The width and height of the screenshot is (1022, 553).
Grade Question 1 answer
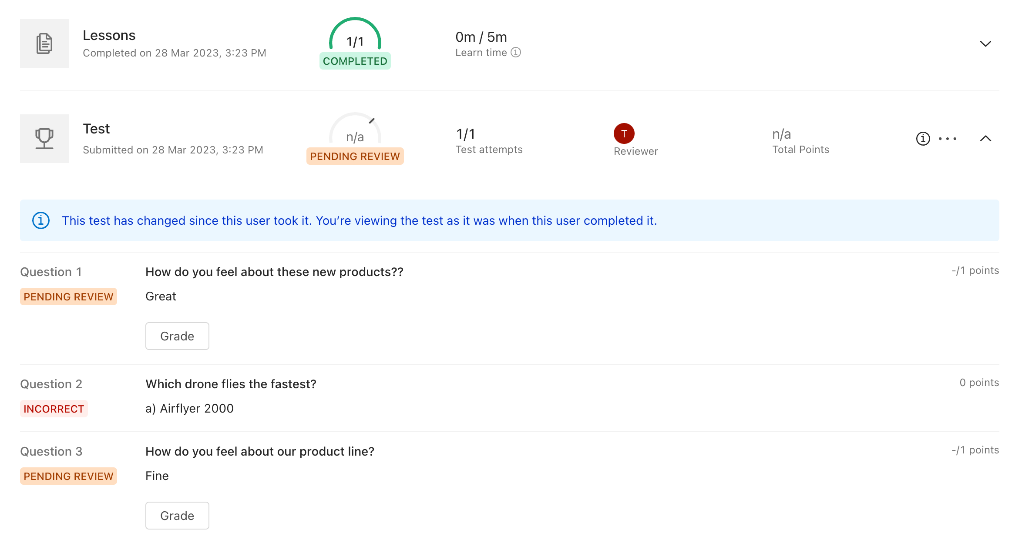[177, 336]
